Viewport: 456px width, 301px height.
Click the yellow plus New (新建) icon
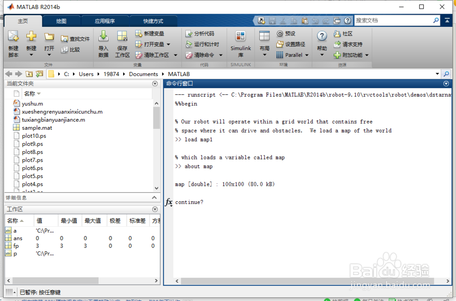tap(31, 36)
